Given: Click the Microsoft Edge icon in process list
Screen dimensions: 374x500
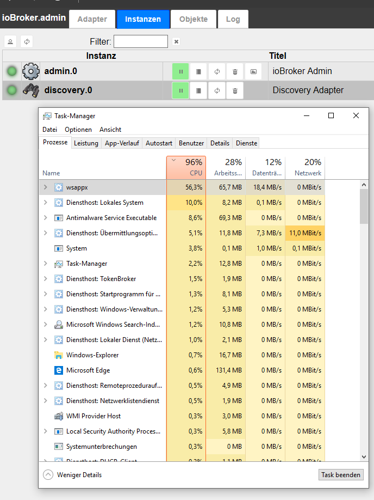Looking at the screenshot, I should click(59, 370).
